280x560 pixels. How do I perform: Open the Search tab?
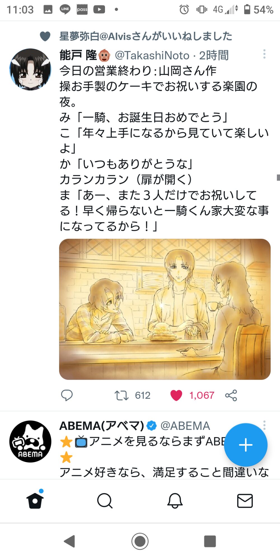coord(105,501)
